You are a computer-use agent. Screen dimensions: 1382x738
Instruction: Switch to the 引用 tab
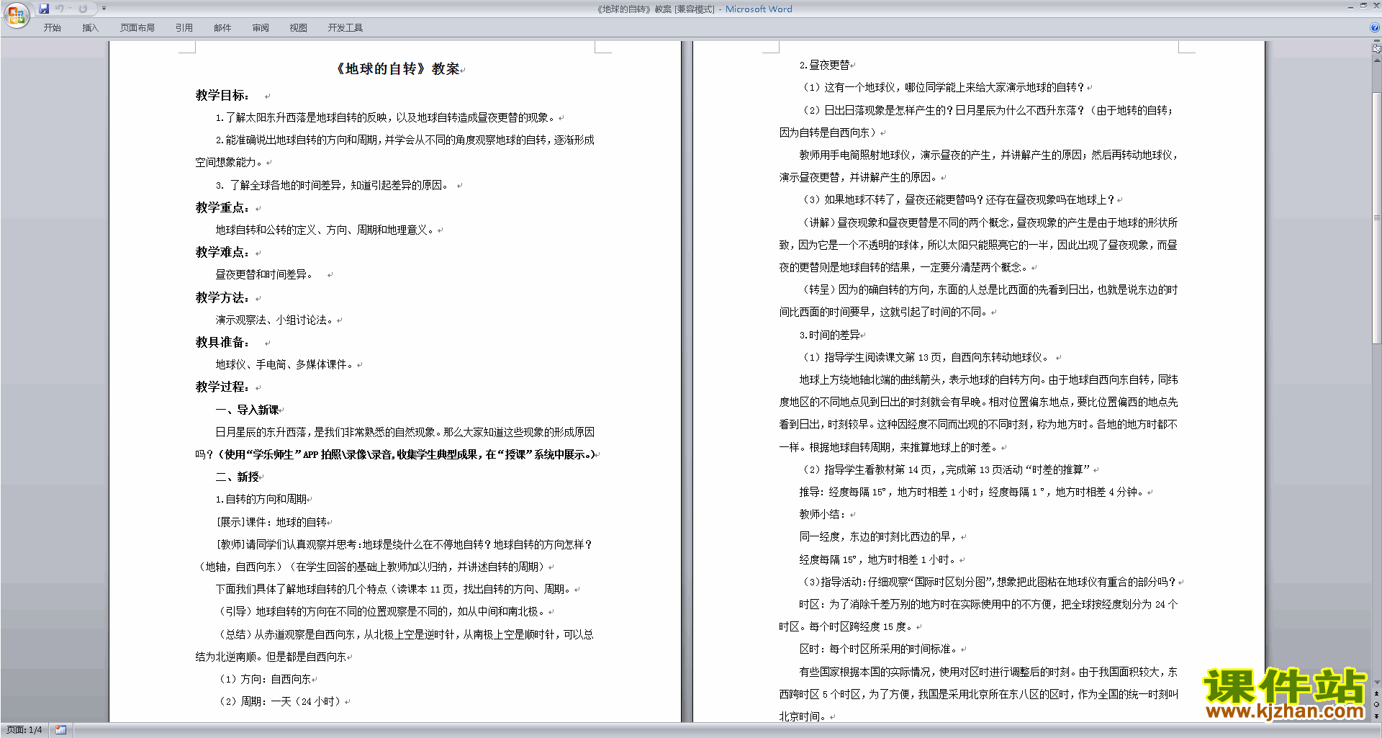(x=184, y=28)
